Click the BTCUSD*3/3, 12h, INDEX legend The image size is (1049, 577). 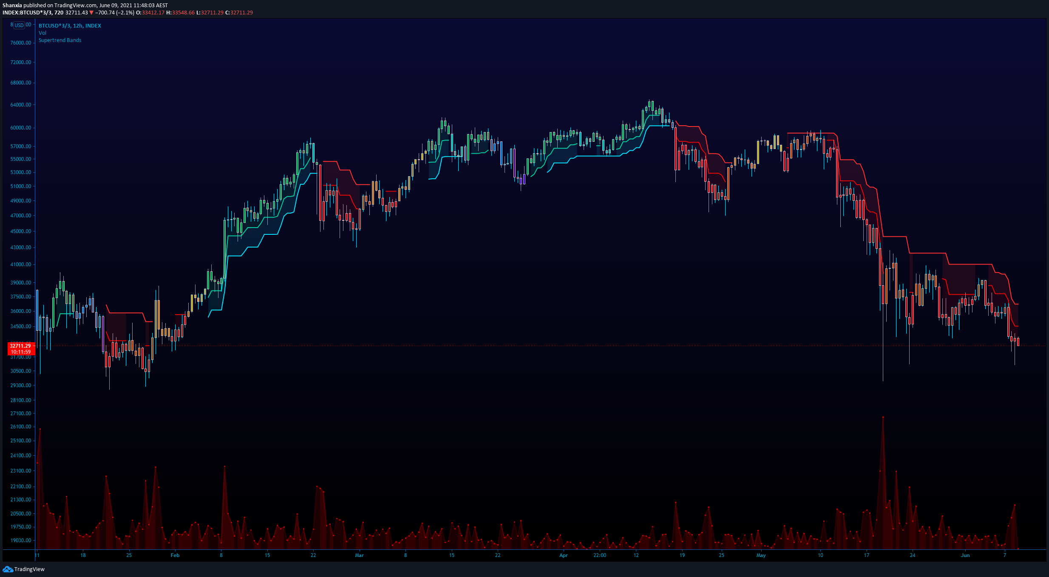pos(70,26)
